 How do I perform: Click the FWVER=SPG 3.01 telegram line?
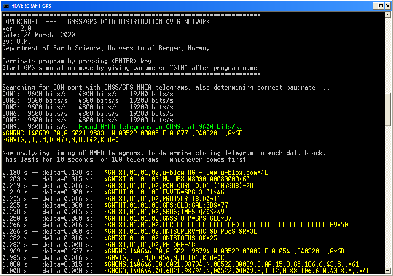click(x=164, y=192)
